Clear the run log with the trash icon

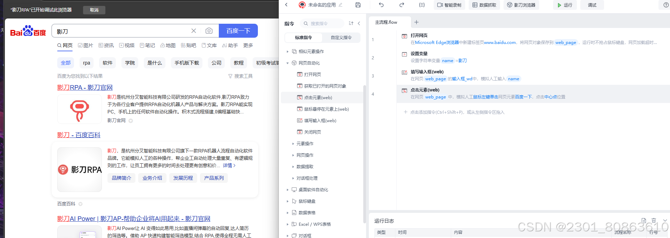(654, 220)
